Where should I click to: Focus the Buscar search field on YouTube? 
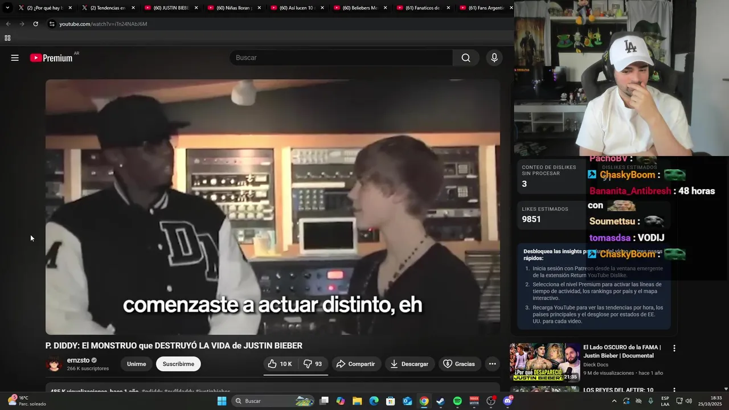tap(341, 58)
